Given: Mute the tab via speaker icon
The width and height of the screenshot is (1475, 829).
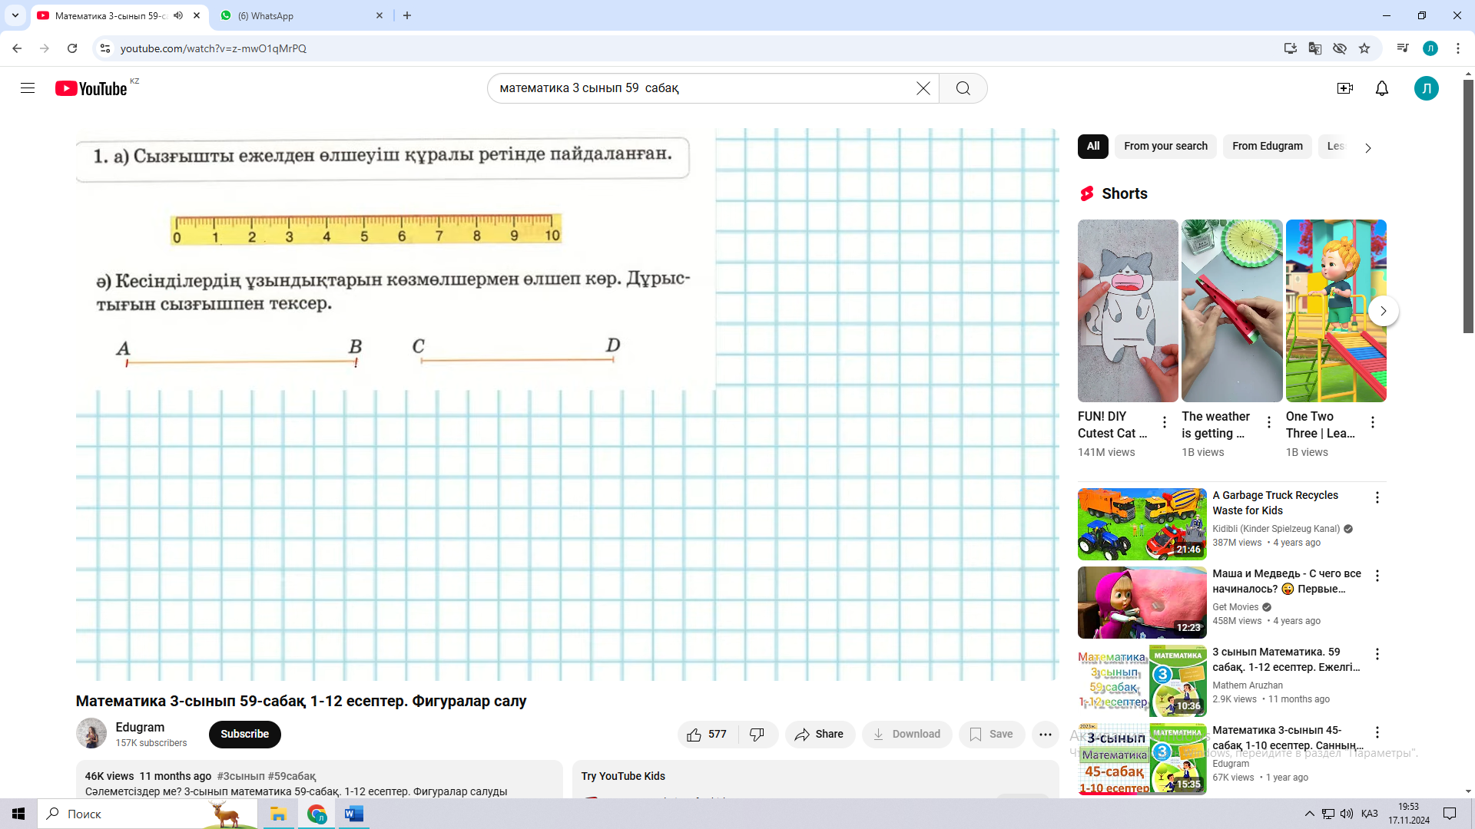Looking at the screenshot, I should pyautogui.click(x=178, y=15).
